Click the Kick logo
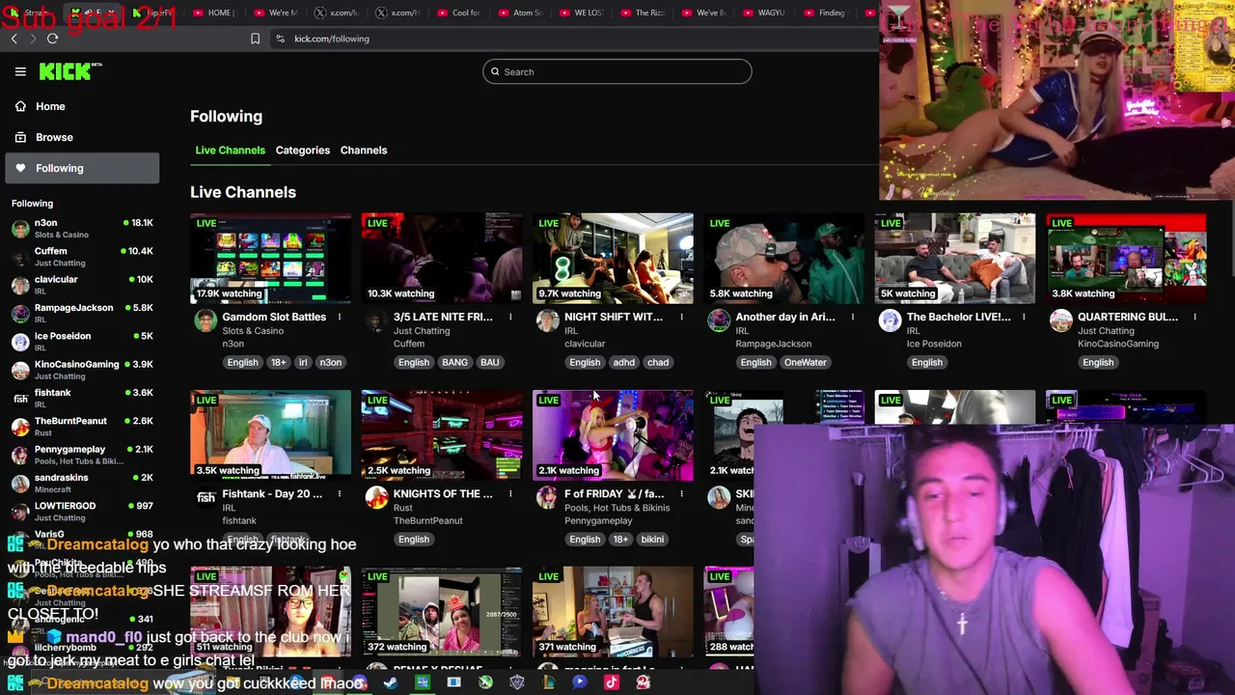This screenshot has width=1235, height=695. click(x=70, y=71)
